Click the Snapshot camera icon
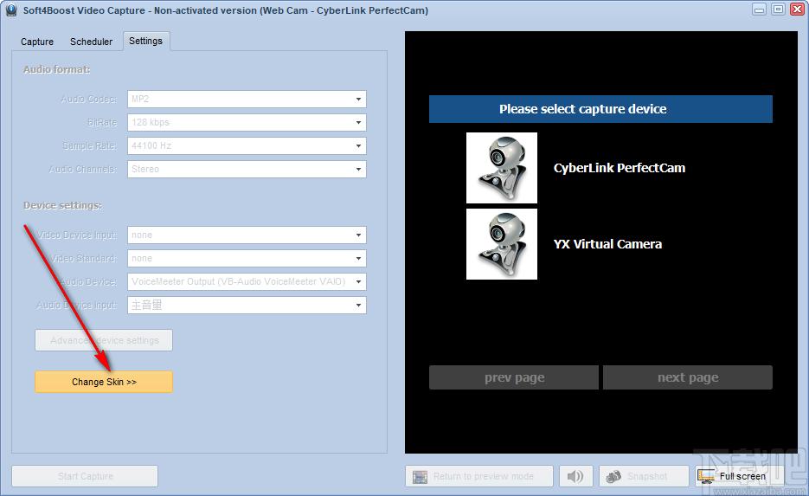This screenshot has width=809, height=496. pyautogui.click(x=613, y=476)
